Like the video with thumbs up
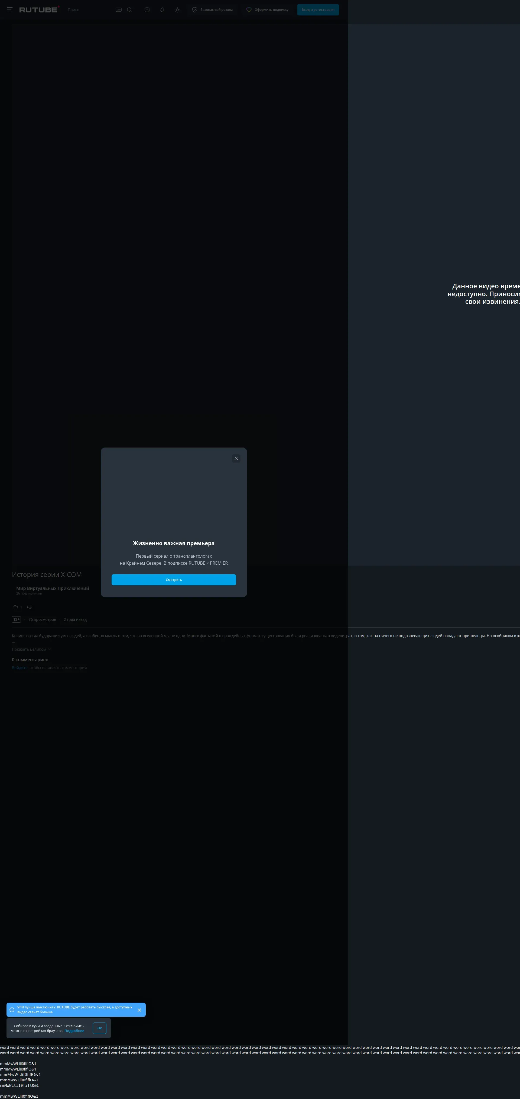520x1099 pixels. tap(15, 607)
